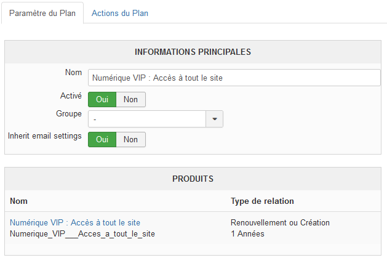The image size is (387, 263).
Task: Click the Type de relation column header
Action: (x=262, y=201)
